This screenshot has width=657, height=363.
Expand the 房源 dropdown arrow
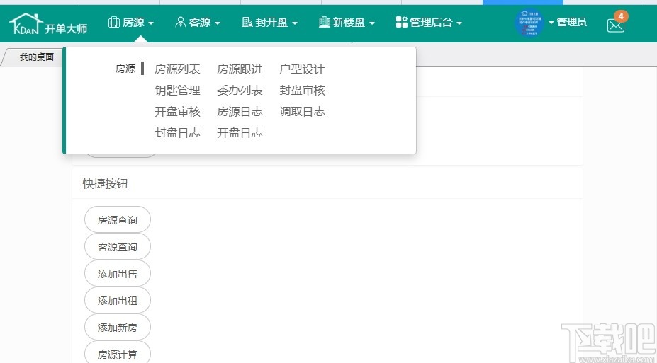click(x=151, y=23)
